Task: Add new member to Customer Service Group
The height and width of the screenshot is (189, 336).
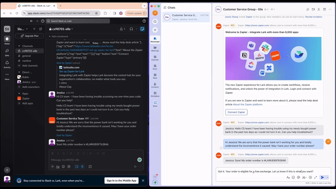Action: pyautogui.click(x=319, y=9)
